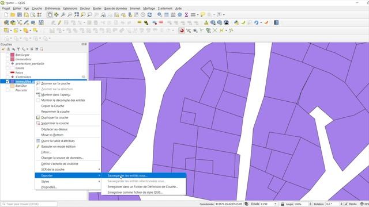Click the yellow warning triangle plugin icon
The width and height of the screenshot is (369, 207).
(x=206, y=23)
